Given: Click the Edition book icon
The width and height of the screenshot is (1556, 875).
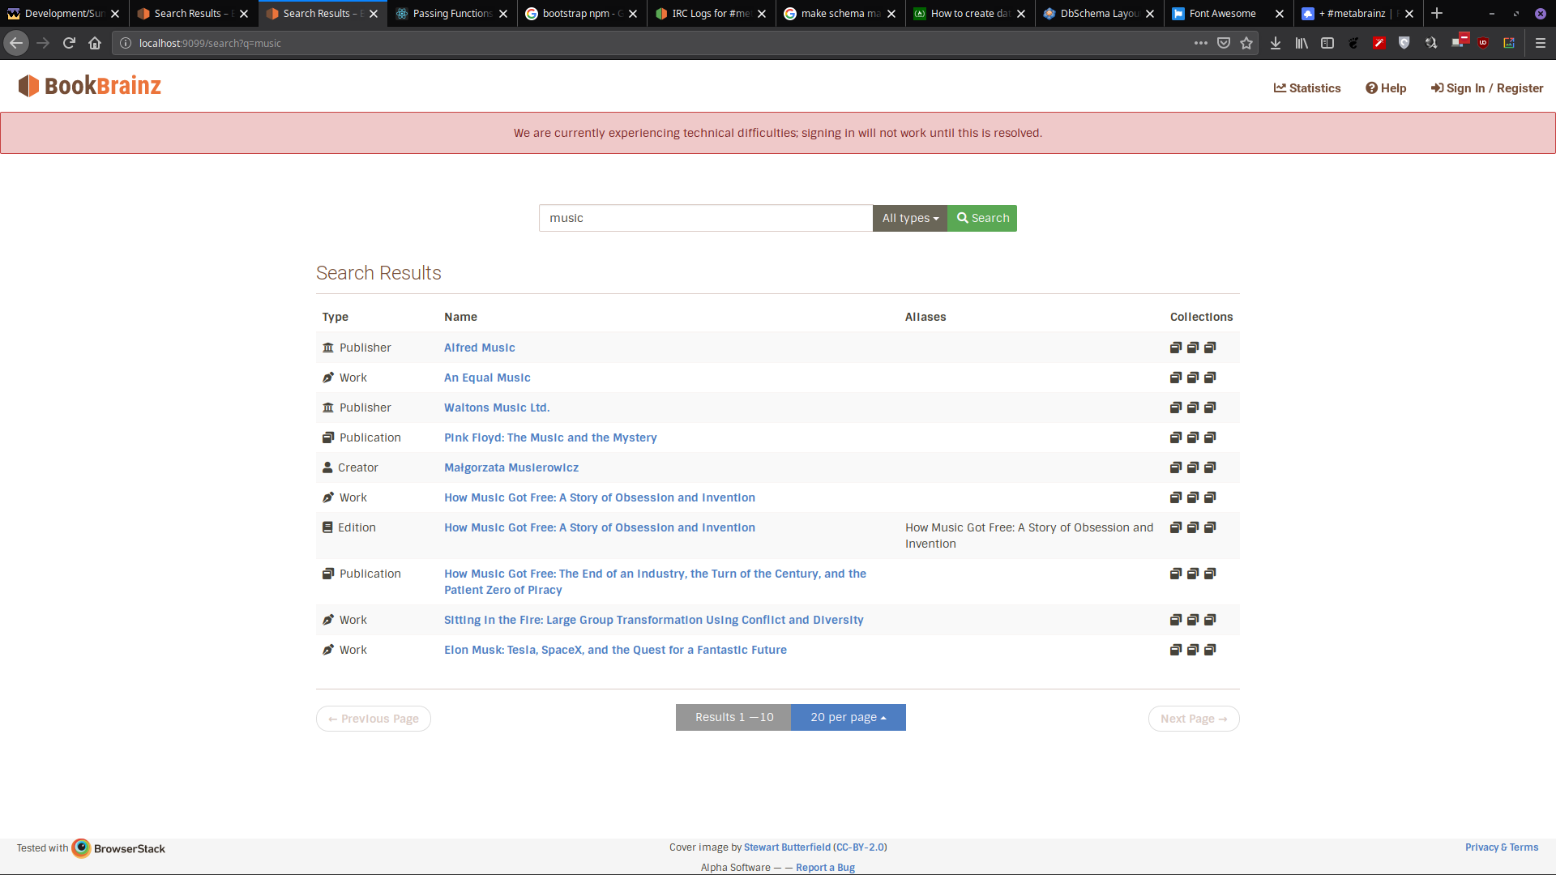Looking at the screenshot, I should (327, 527).
